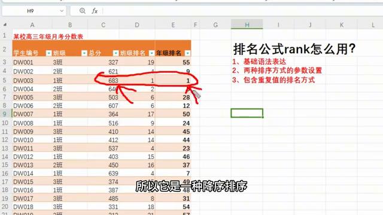Select column I header
The height and width of the screenshot is (215, 383).
click(x=278, y=25)
